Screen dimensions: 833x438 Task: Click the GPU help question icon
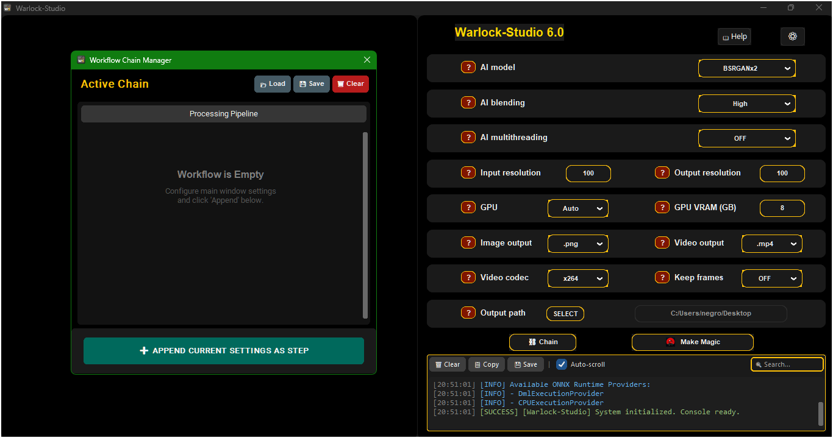click(x=468, y=208)
